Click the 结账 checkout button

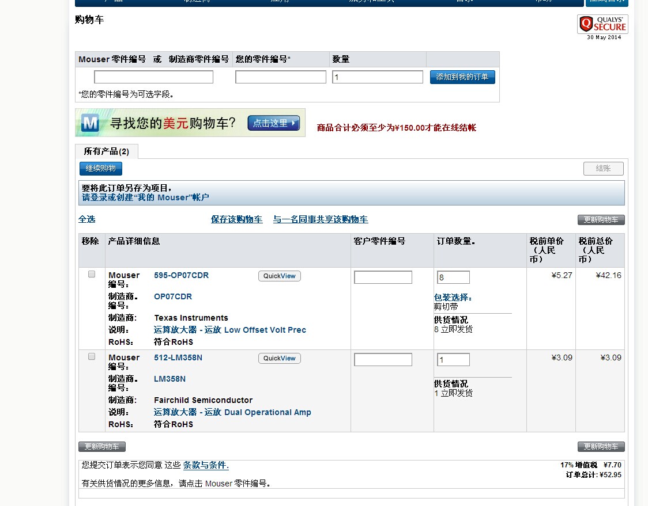(x=604, y=169)
